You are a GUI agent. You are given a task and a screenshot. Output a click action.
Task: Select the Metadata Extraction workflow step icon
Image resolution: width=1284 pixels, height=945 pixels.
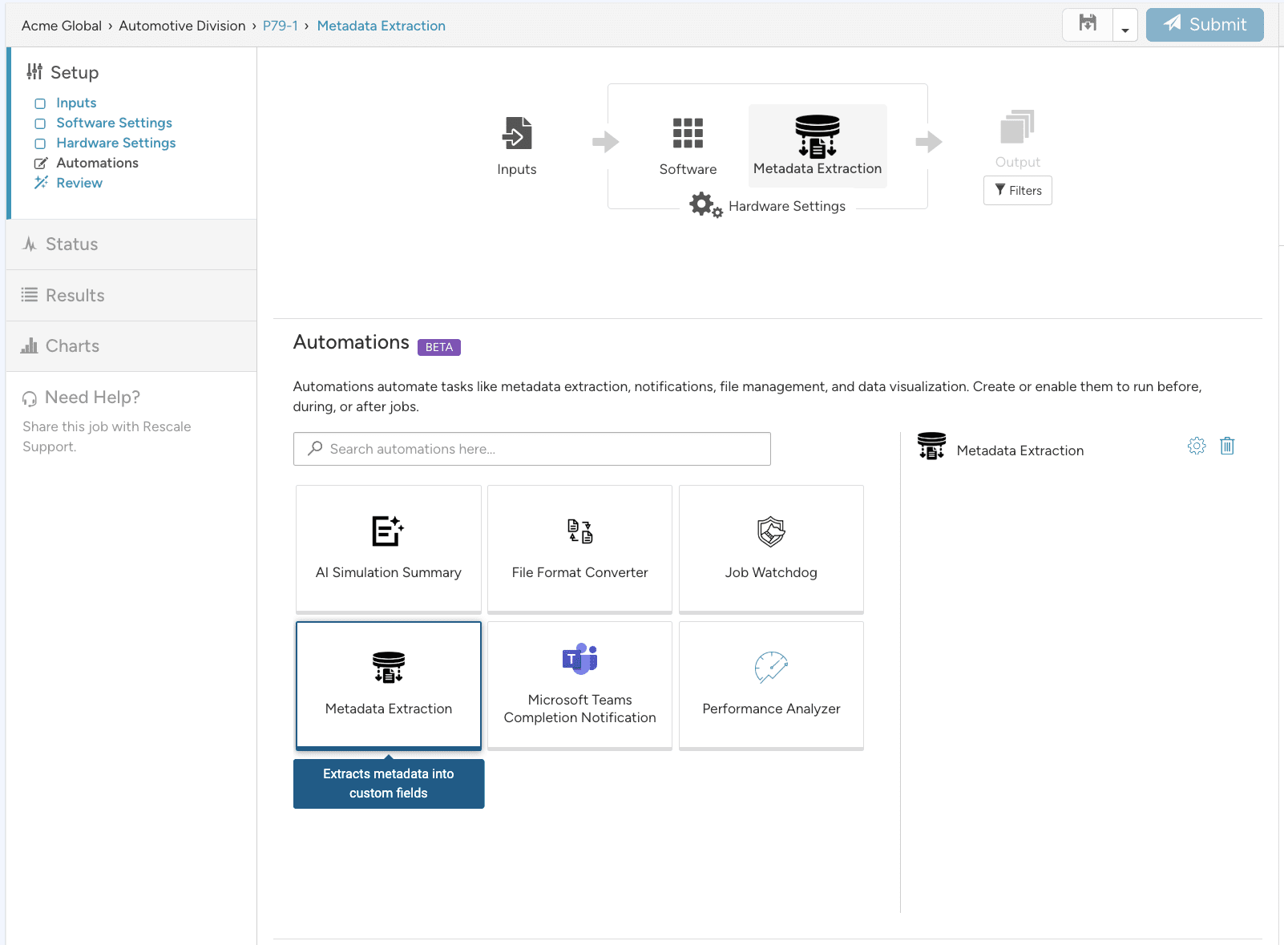click(x=818, y=135)
